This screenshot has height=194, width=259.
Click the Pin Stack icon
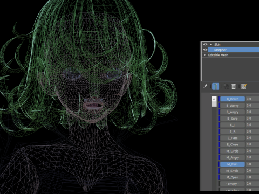205,86
